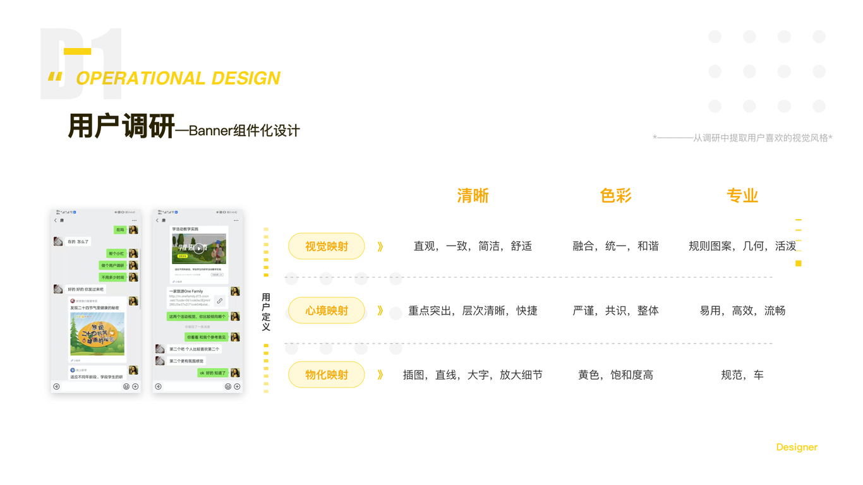Open three-dot menu in left chat screenshot
Image resolution: width=863 pixels, height=485 pixels.
click(x=135, y=220)
